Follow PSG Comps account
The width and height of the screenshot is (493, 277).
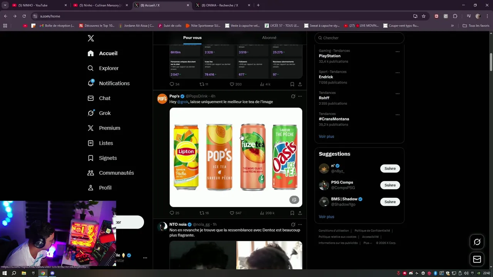390,185
